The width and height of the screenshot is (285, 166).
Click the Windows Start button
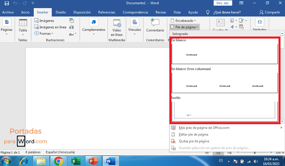point(6,161)
